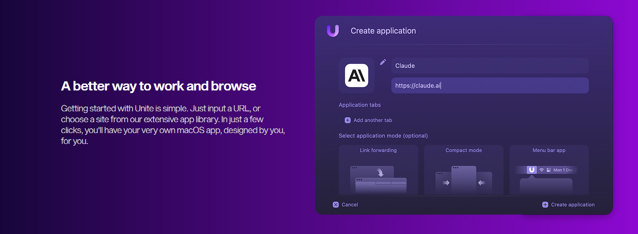Click the Wi-Fi icon in Menu bar app preview
638x234 pixels.
(x=541, y=170)
